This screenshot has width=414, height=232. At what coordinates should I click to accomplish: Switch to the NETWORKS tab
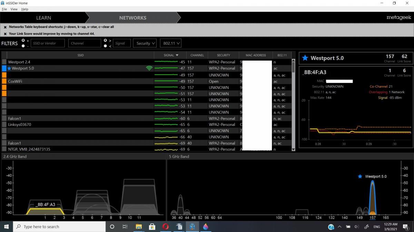click(133, 18)
